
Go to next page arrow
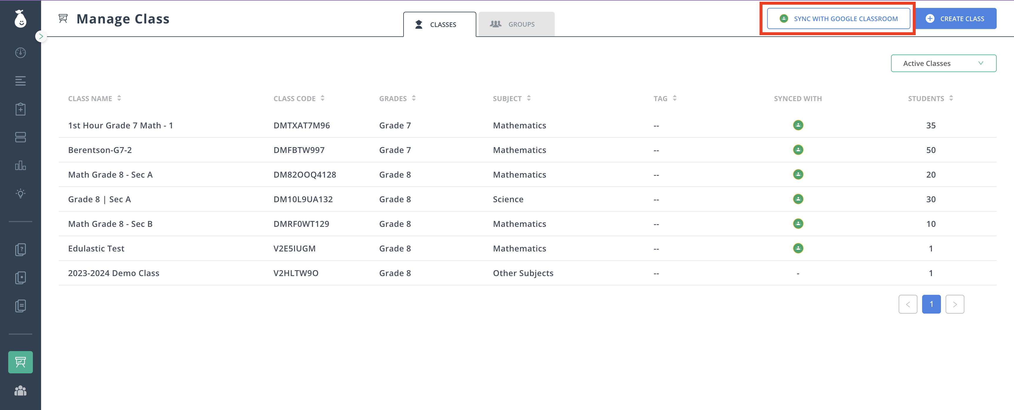pyautogui.click(x=954, y=304)
